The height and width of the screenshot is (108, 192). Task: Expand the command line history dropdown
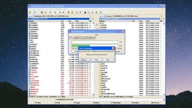pos(164,100)
